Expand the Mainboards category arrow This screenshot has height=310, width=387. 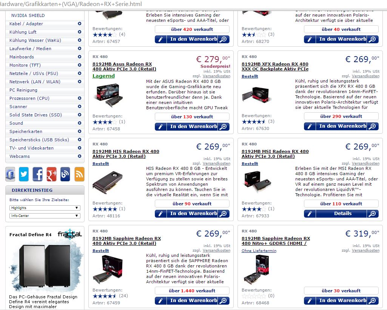pos(79,57)
